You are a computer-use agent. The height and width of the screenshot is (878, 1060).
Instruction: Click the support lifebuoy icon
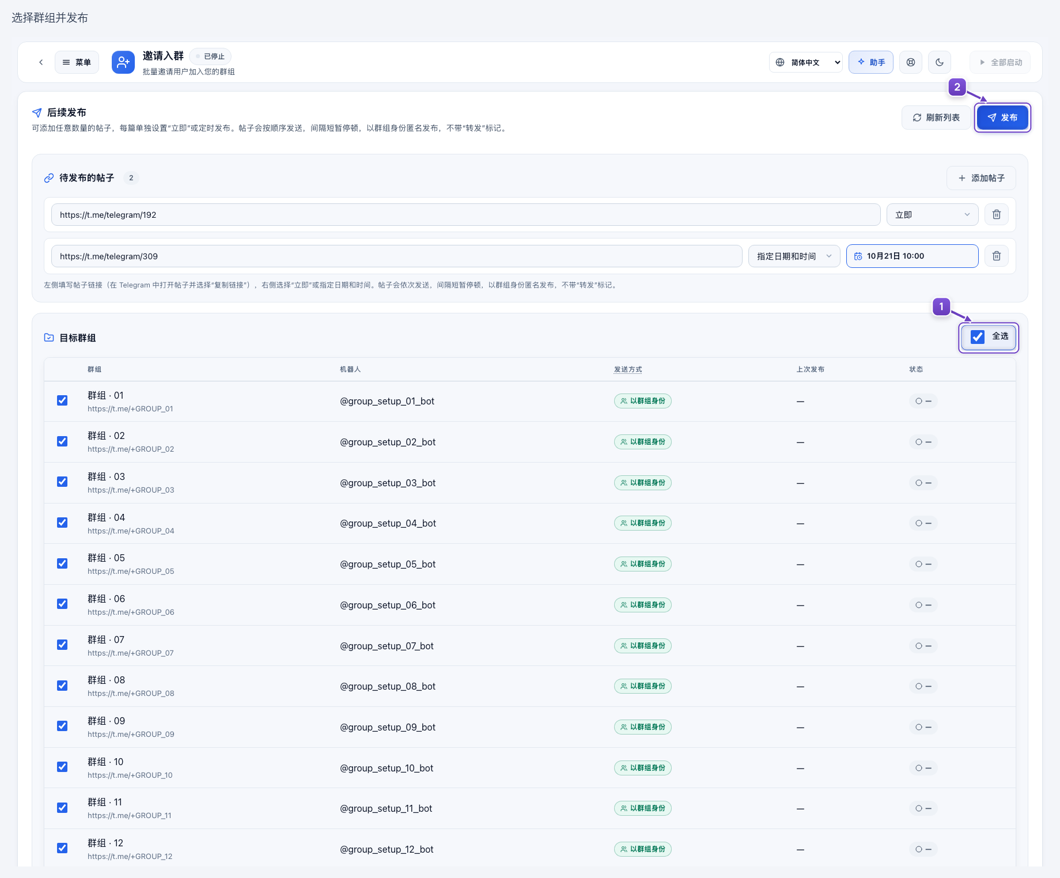(x=911, y=62)
